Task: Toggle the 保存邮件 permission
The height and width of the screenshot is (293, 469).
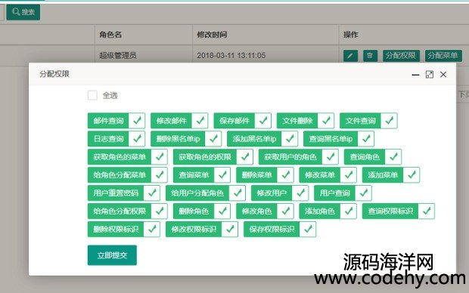Action: click(242, 121)
